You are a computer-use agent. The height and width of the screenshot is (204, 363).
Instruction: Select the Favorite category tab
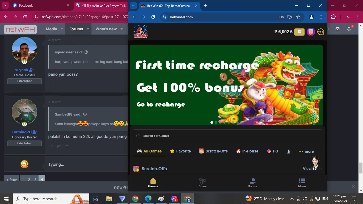180,151
